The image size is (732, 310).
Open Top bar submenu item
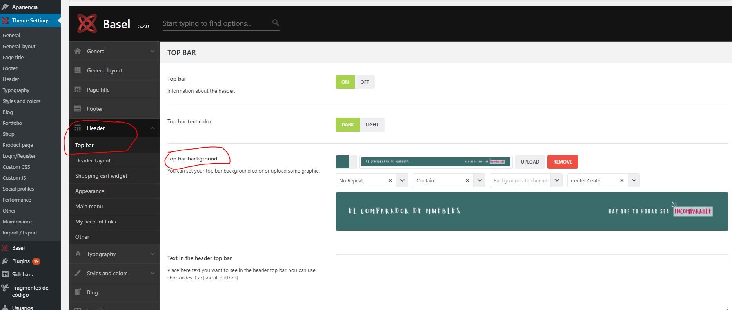point(114,145)
